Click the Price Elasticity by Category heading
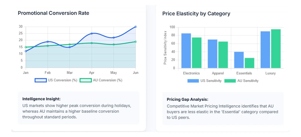Image resolution: width=301 pixels, height=137 pixels. point(196,14)
